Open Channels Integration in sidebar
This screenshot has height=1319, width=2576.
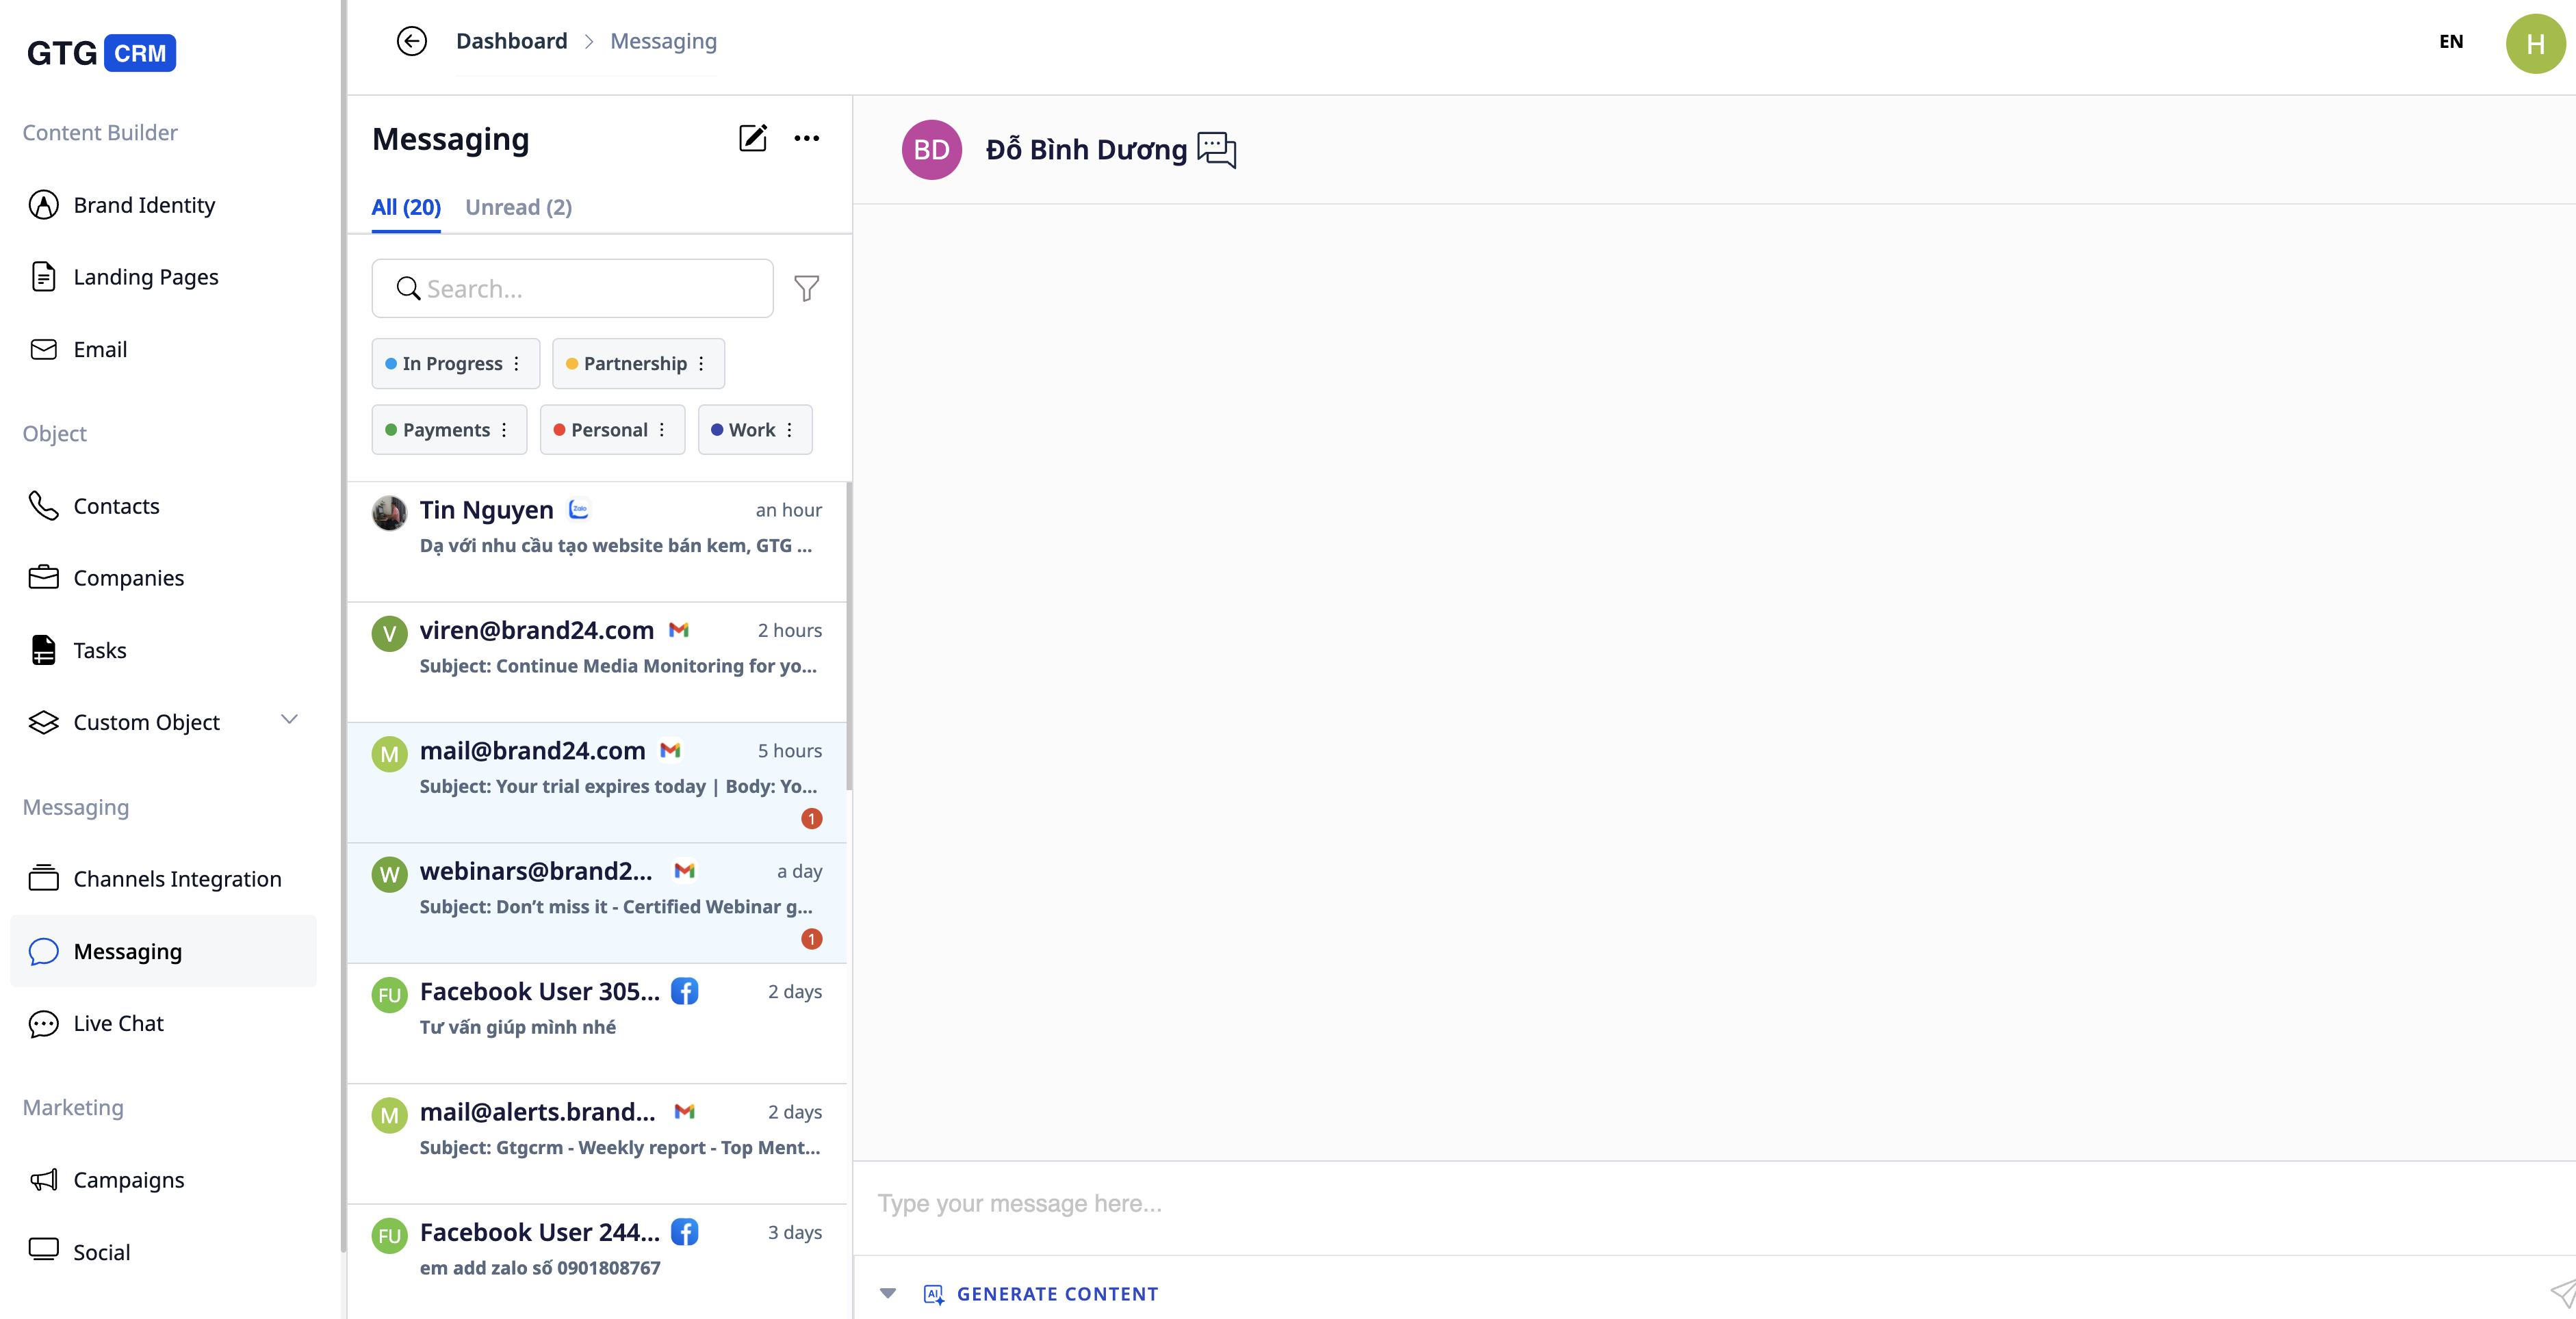177,878
